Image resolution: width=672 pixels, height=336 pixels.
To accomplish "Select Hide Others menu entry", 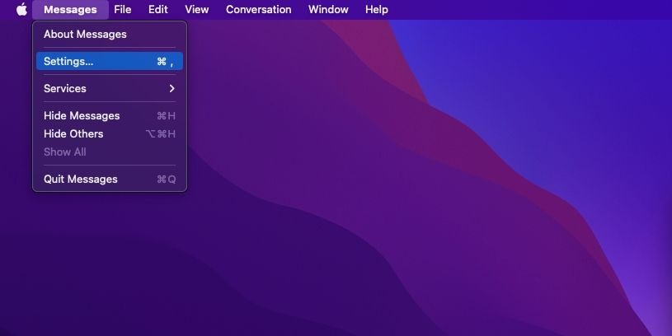I will coord(110,134).
